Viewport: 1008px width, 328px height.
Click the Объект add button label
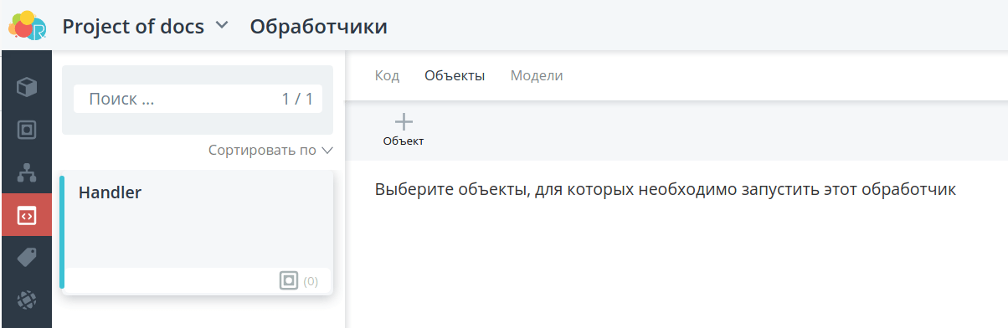(x=404, y=141)
